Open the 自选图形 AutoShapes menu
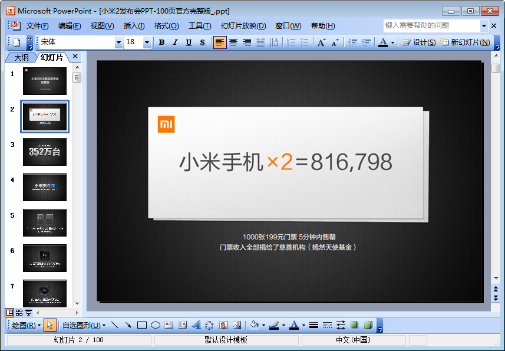 84,325
